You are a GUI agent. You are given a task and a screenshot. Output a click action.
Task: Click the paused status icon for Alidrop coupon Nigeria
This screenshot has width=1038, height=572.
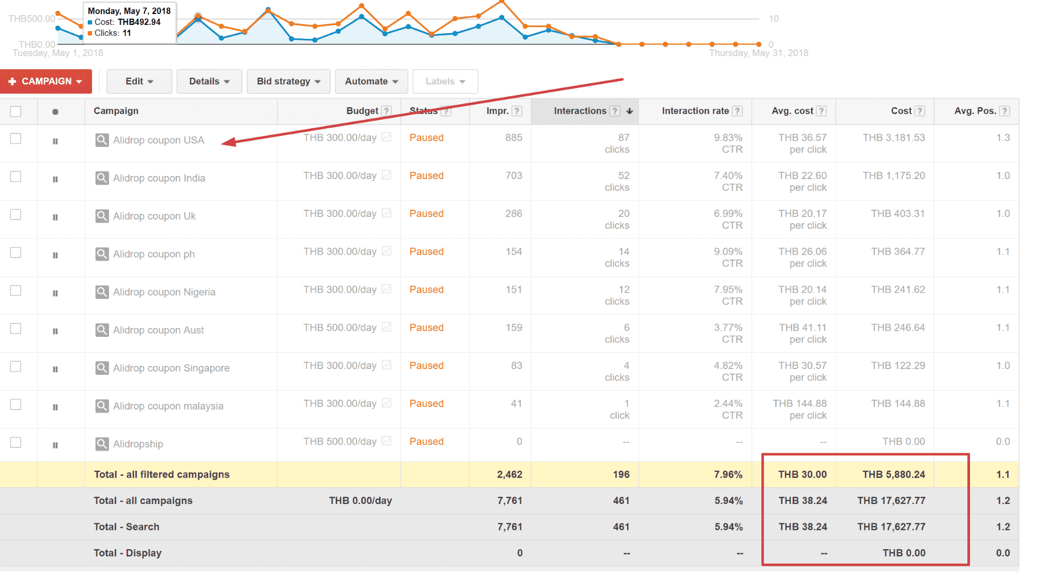[55, 293]
